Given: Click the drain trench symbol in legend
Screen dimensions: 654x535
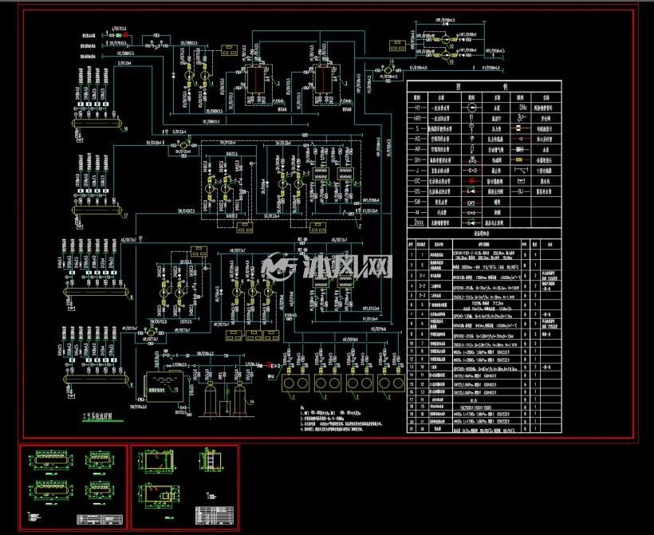Looking at the screenshot, I should tap(521, 181).
